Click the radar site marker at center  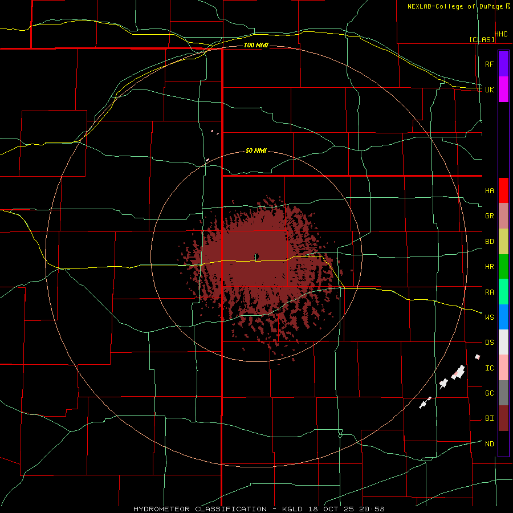coord(256,256)
